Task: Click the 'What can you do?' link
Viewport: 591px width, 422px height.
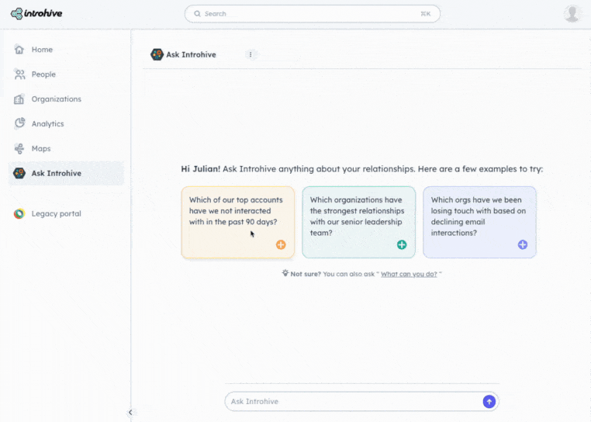Action: click(409, 274)
